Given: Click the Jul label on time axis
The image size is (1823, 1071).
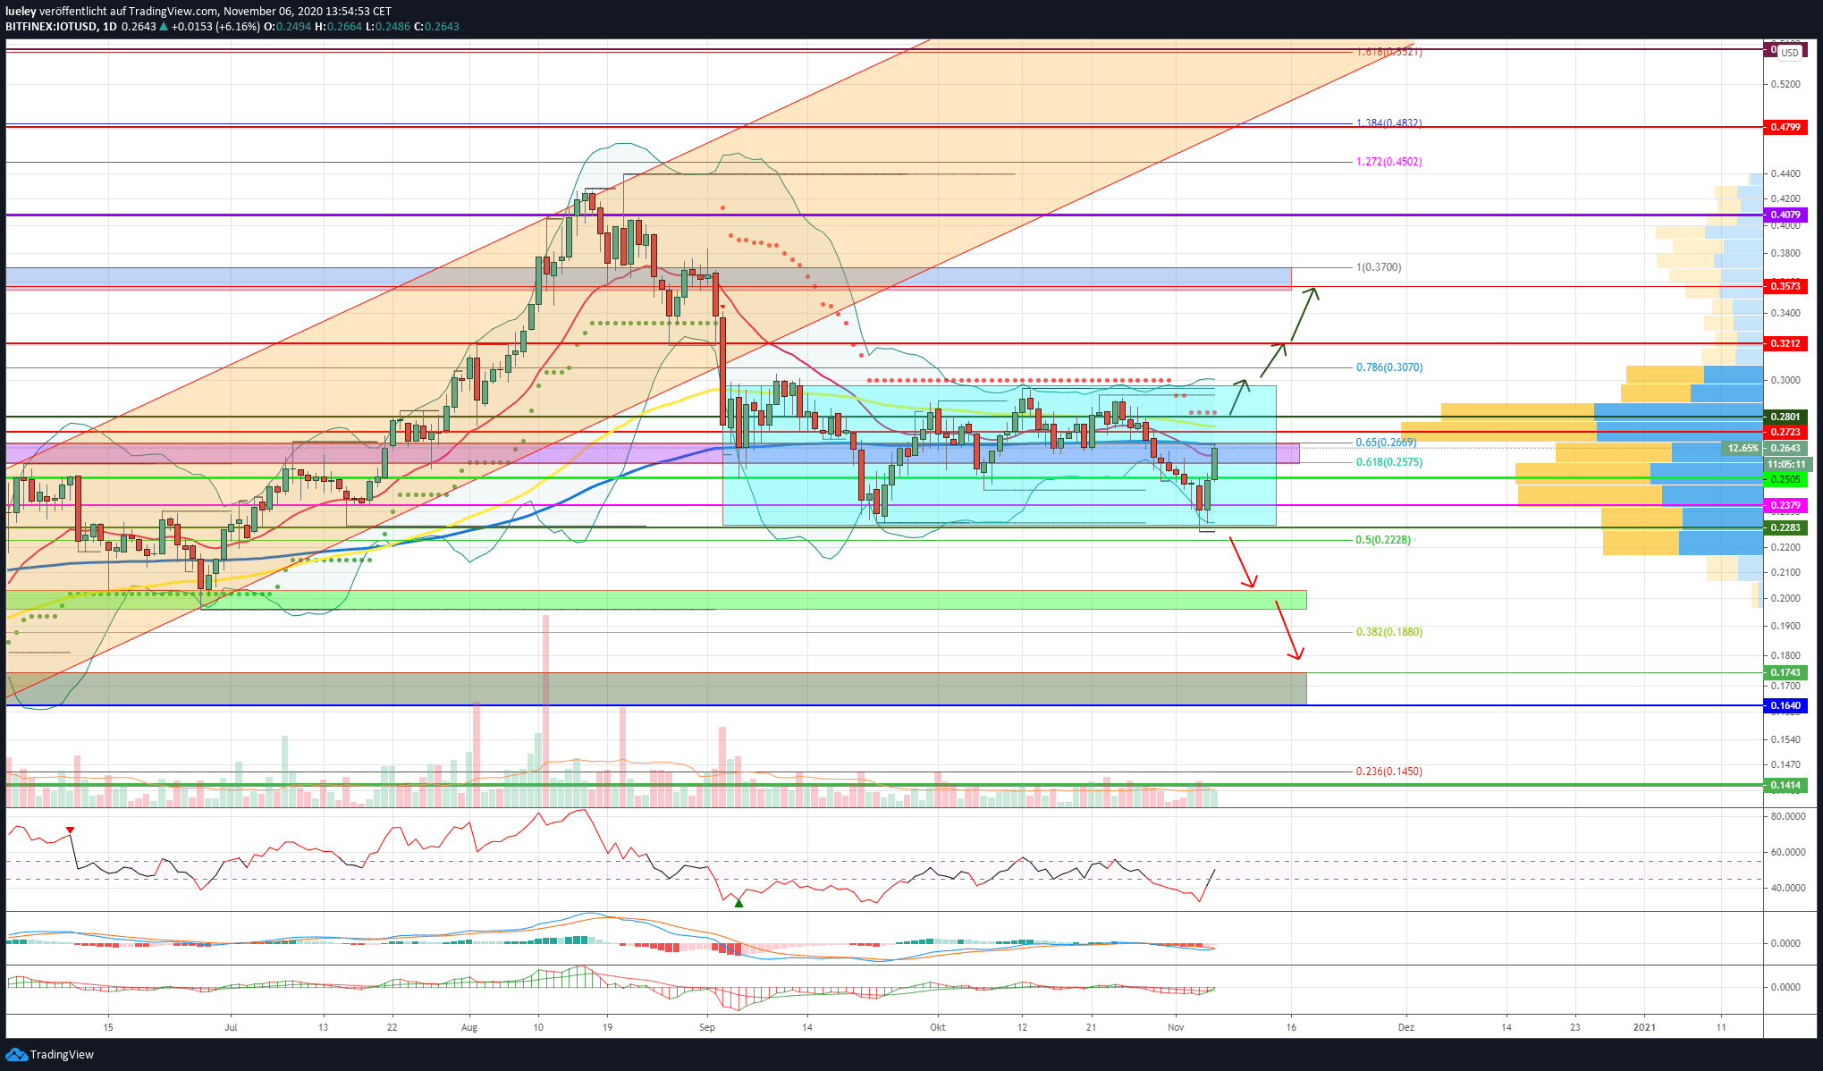Looking at the screenshot, I should tap(232, 1027).
